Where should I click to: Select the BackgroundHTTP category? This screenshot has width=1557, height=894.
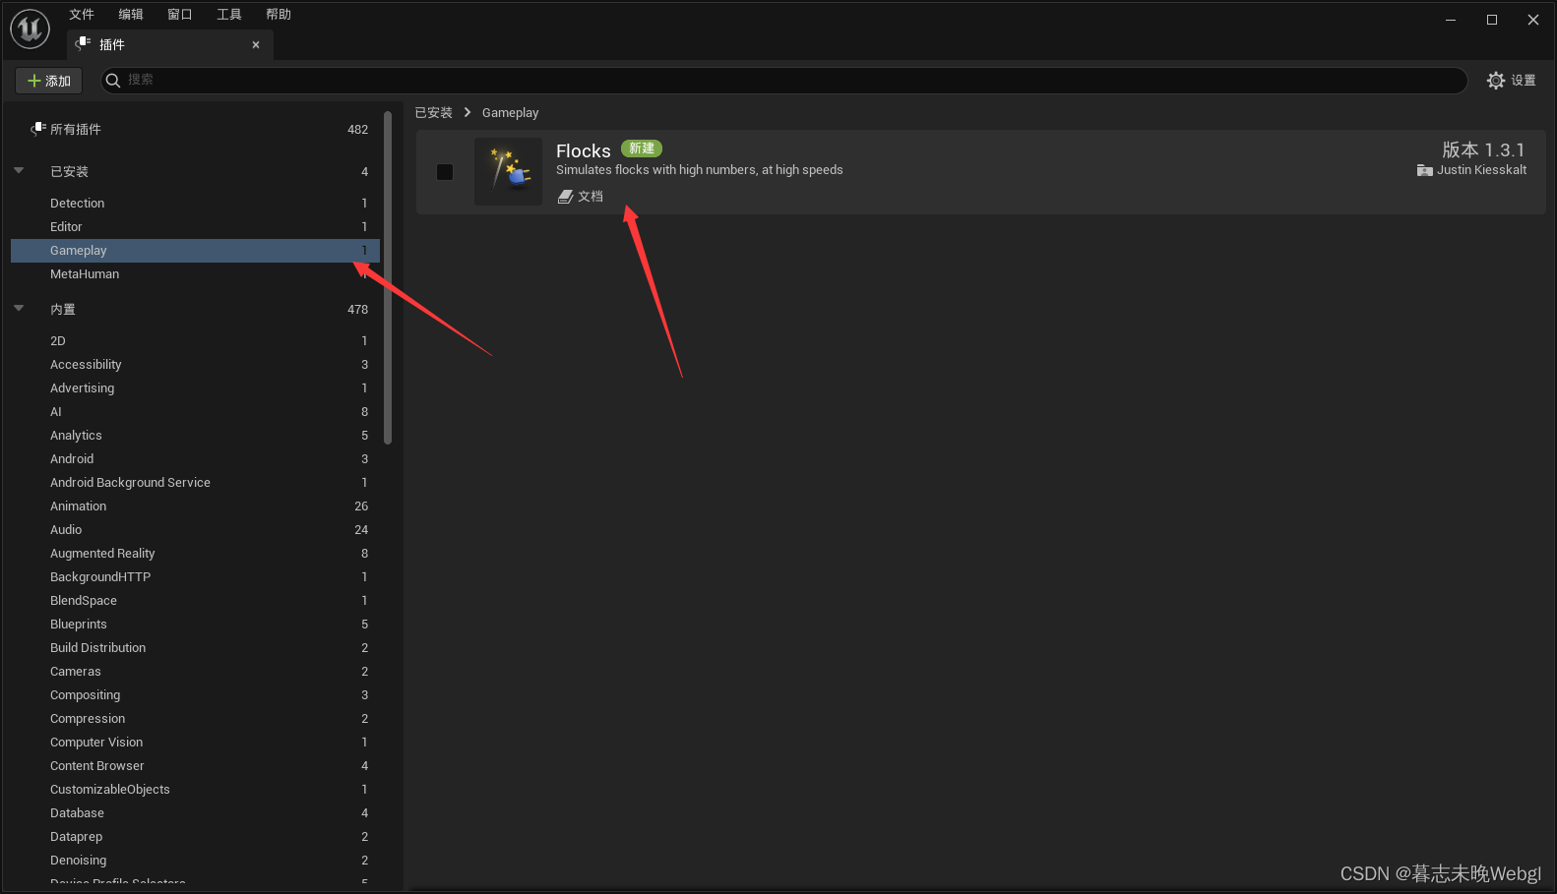point(195,576)
